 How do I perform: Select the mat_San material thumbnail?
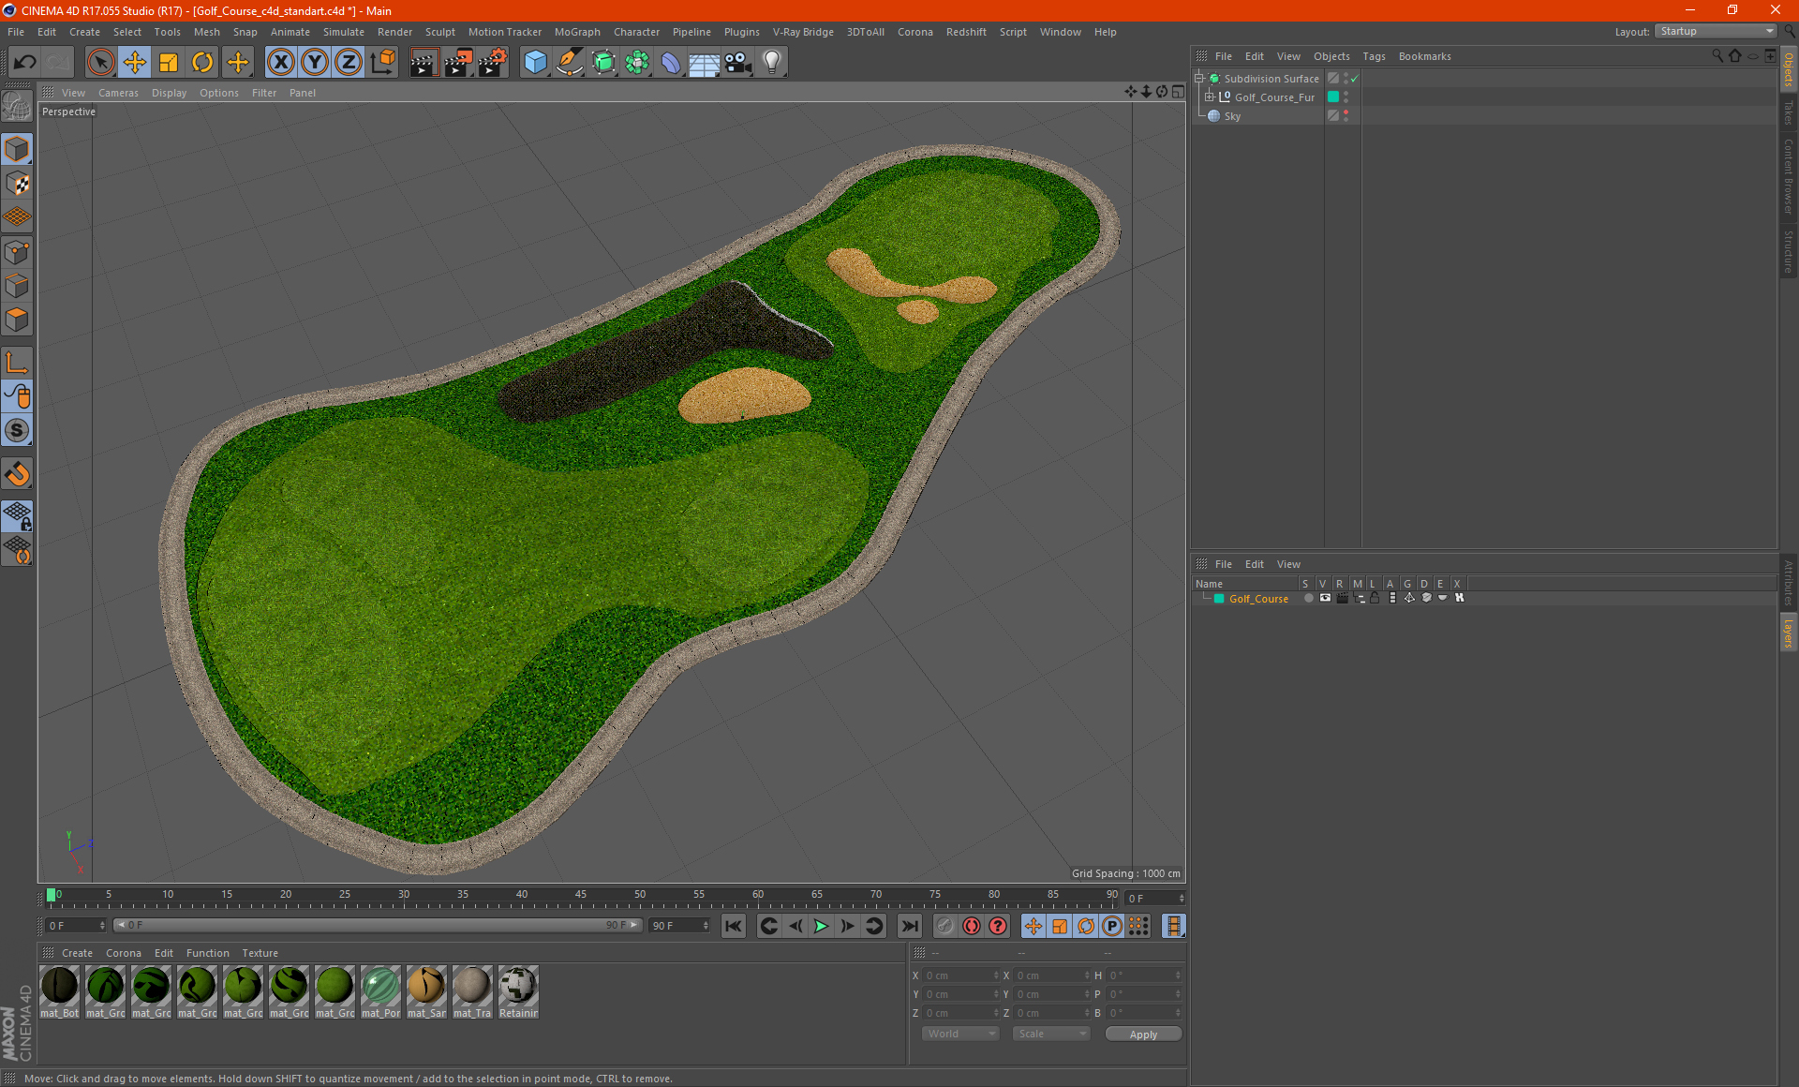[426, 987]
